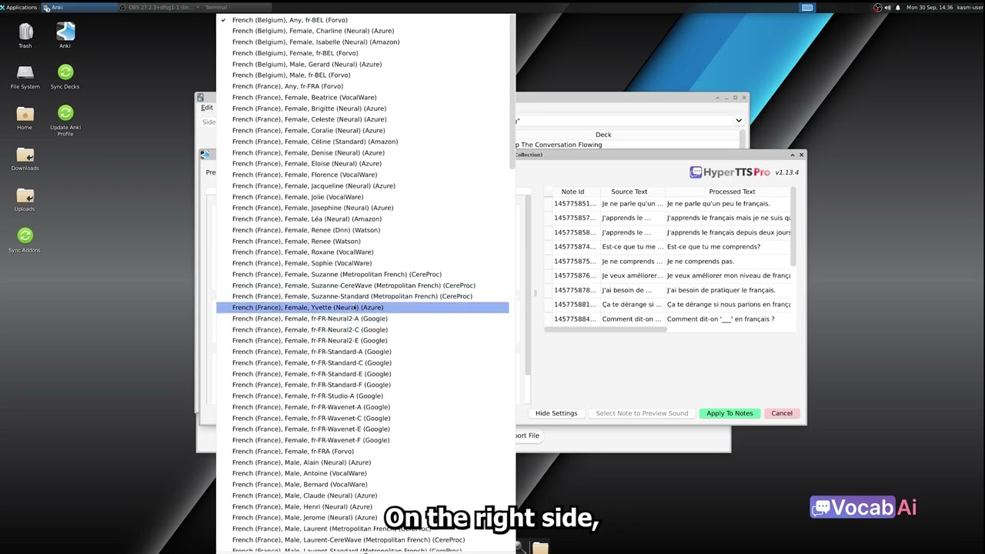Pick Beatrice (VocalWare) voice
The image size is (985, 554).
pos(362,98)
